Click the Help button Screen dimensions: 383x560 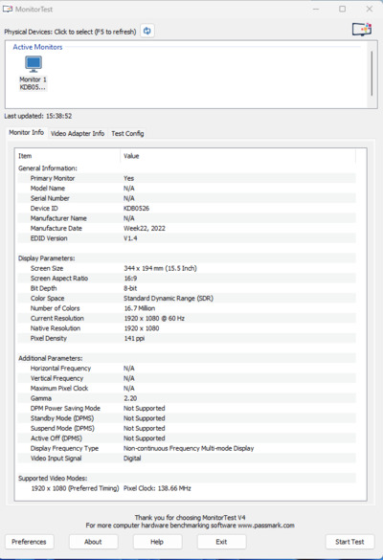point(157,542)
